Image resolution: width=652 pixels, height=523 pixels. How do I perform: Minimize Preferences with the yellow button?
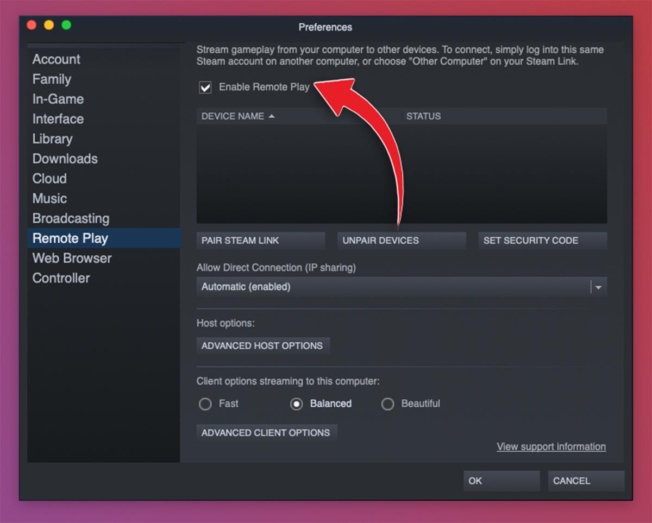click(49, 25)
